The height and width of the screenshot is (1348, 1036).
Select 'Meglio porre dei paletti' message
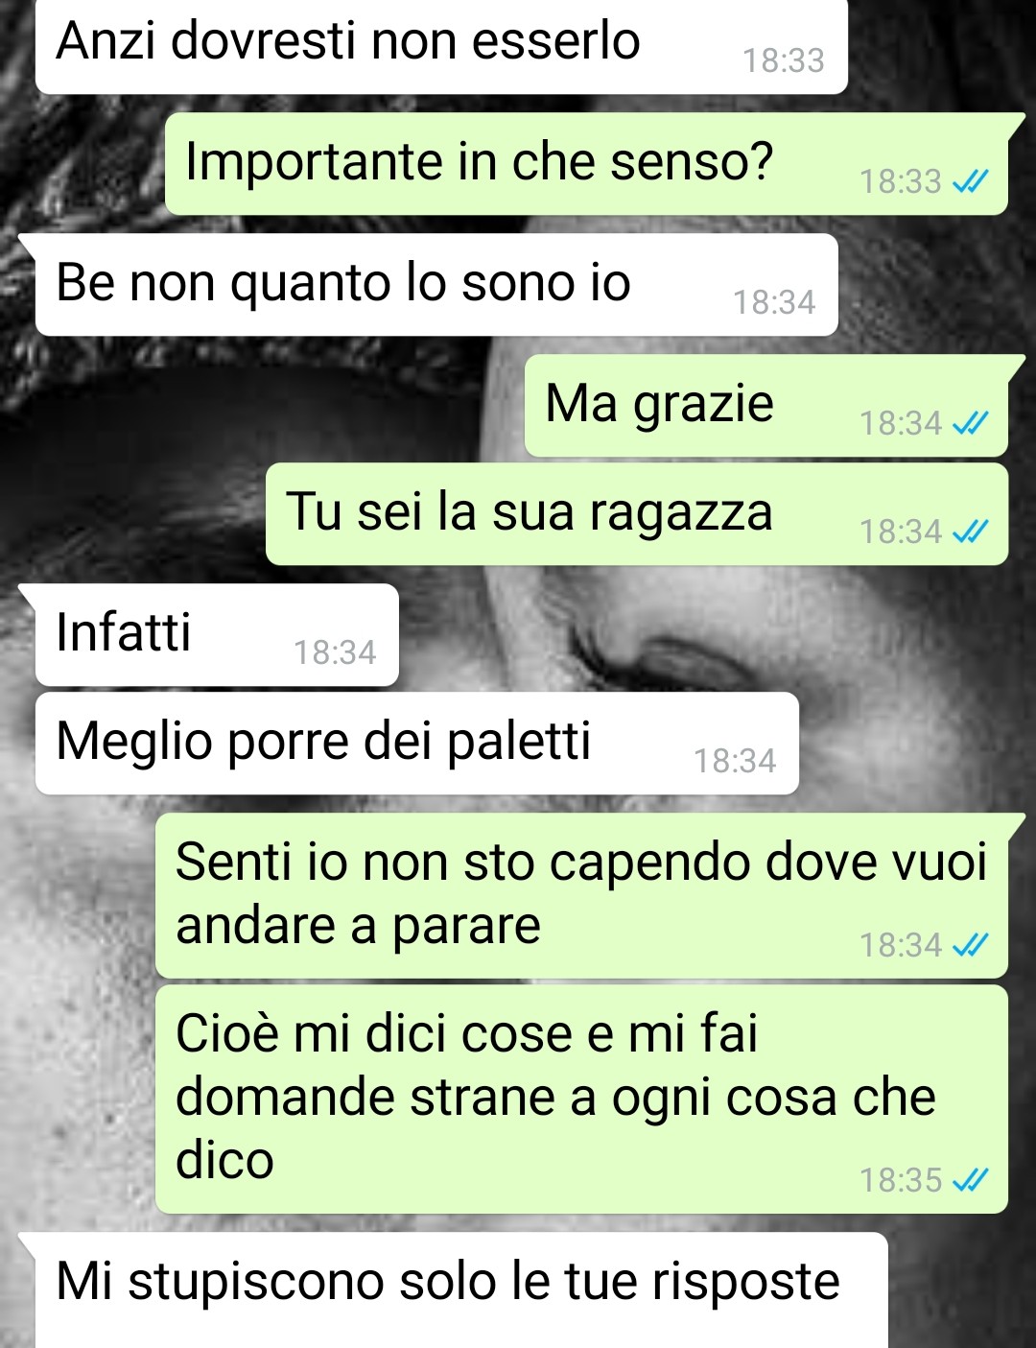pos(417,744)
